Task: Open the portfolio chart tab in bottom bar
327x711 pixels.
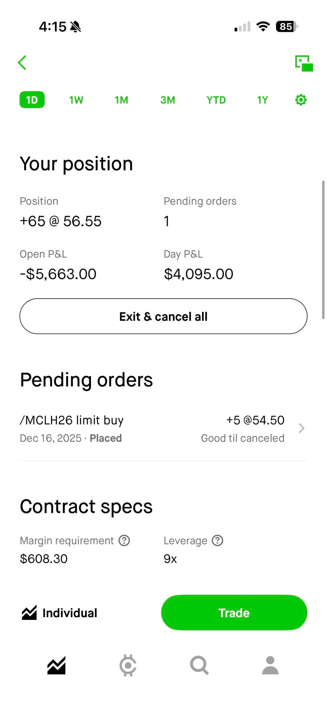Action: tap(56, 666)
